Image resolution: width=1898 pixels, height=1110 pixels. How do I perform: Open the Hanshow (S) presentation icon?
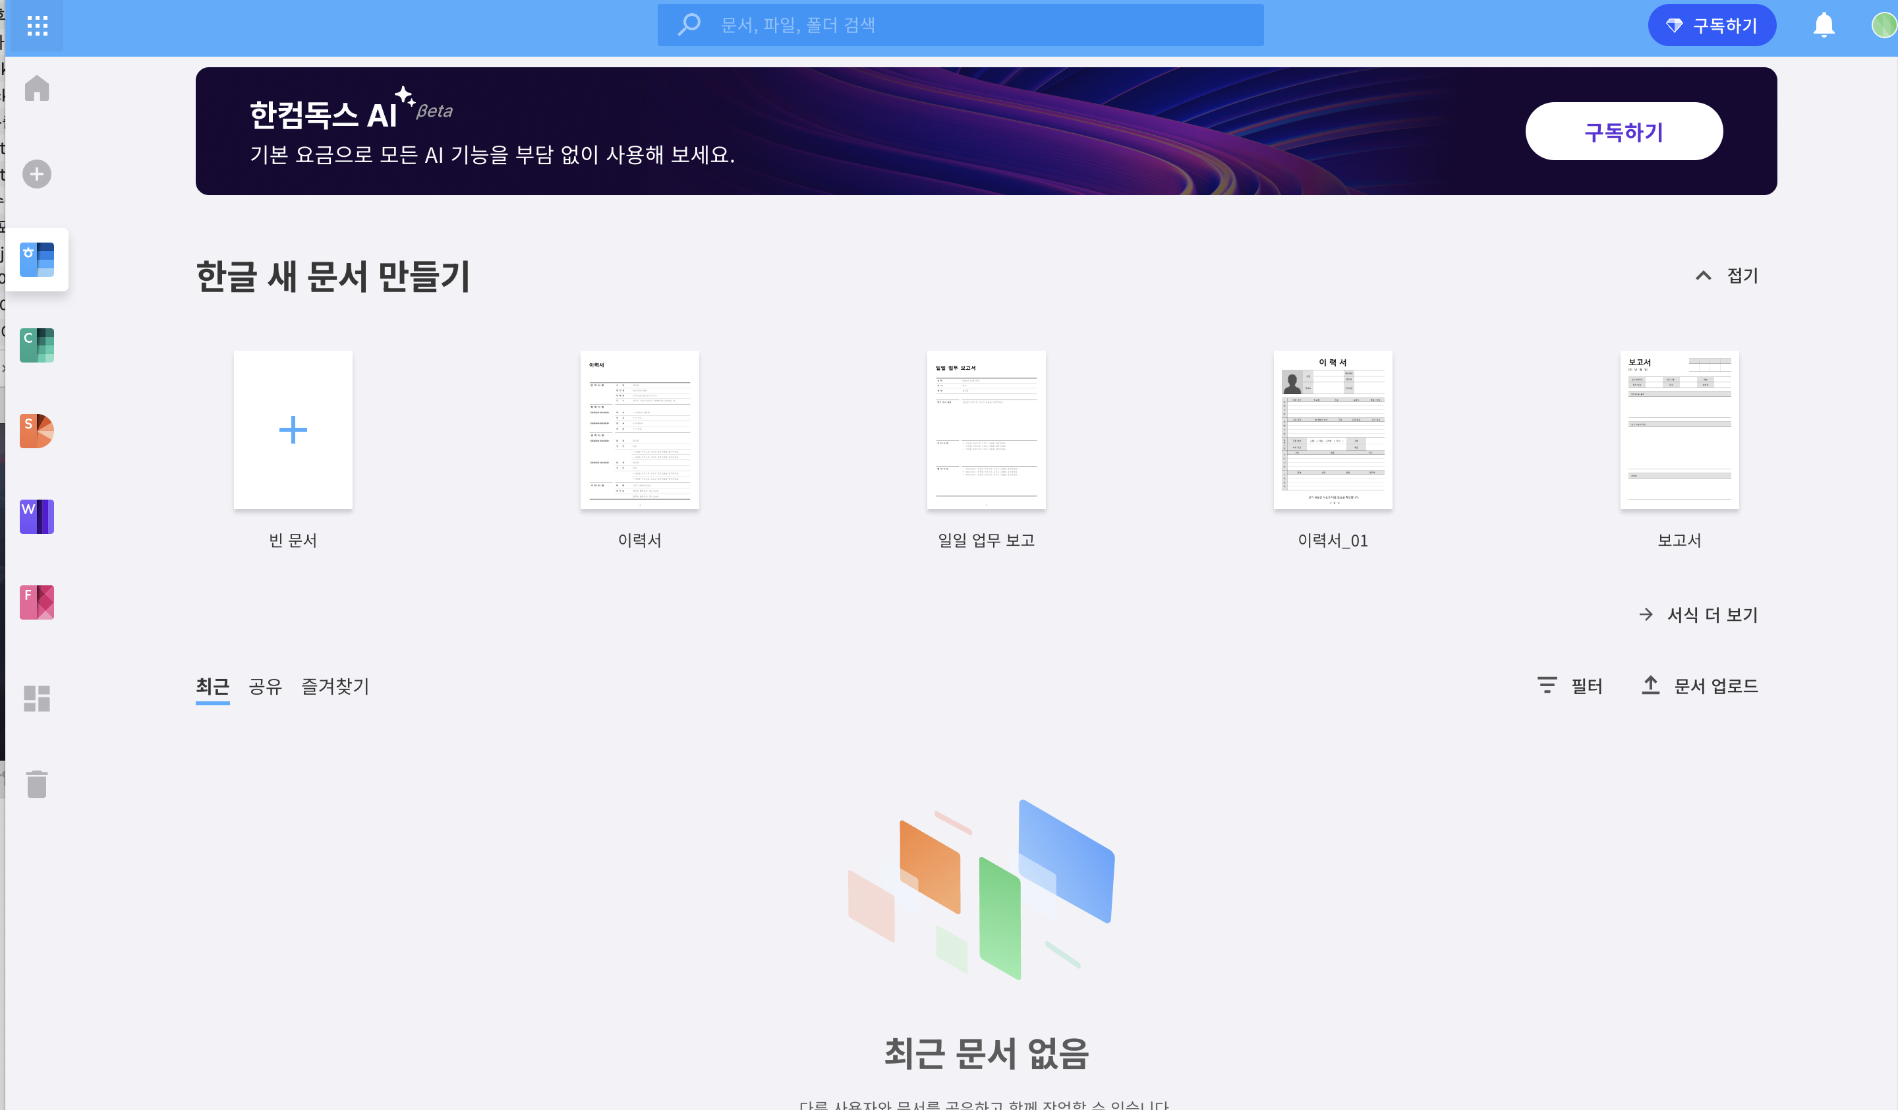coord(37,430)
